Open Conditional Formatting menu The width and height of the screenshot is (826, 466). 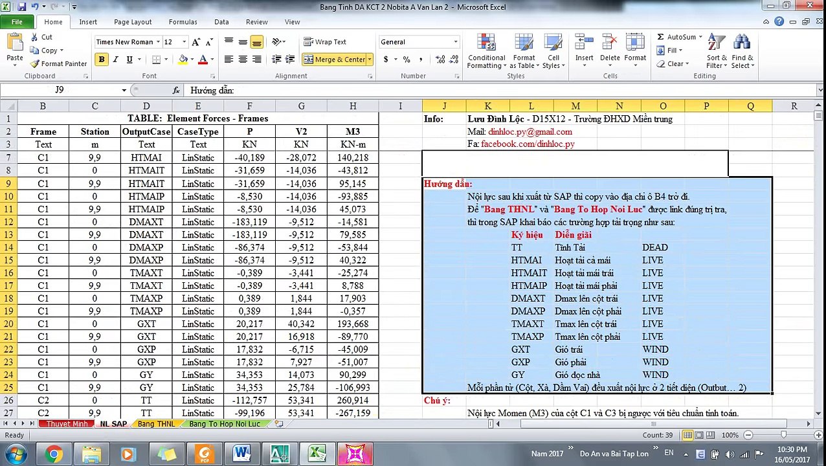coord(487,52)
